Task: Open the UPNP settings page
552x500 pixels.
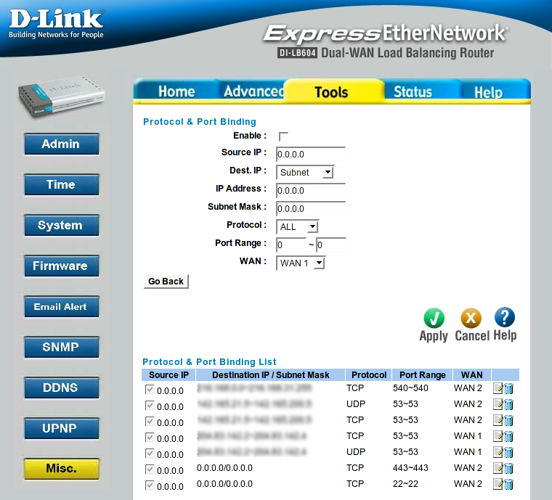Action: [61, 428]
